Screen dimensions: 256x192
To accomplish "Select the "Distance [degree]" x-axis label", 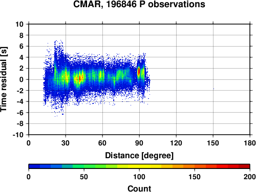I will (x=139, y=156).
